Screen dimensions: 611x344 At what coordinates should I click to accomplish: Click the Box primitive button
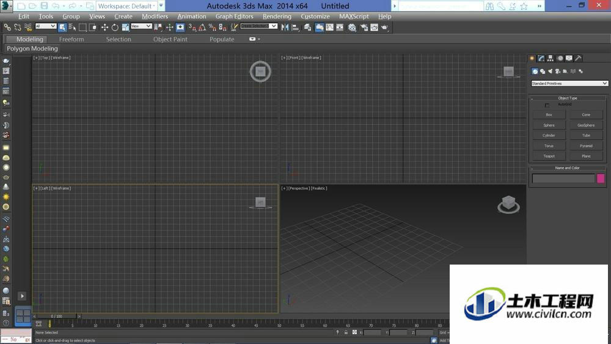[549, 114]
